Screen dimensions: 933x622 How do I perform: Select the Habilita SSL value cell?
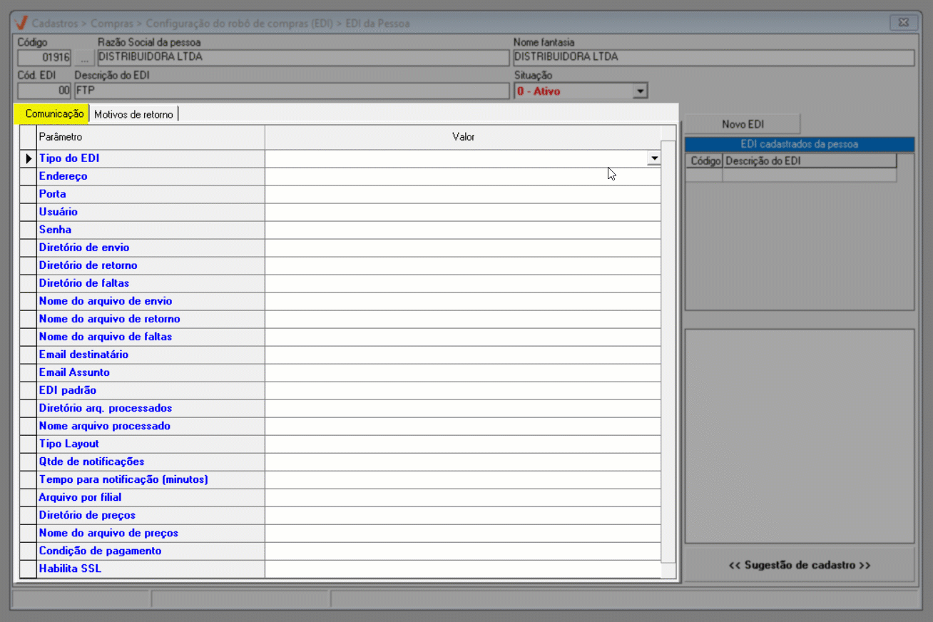click(x=462, y=569)
